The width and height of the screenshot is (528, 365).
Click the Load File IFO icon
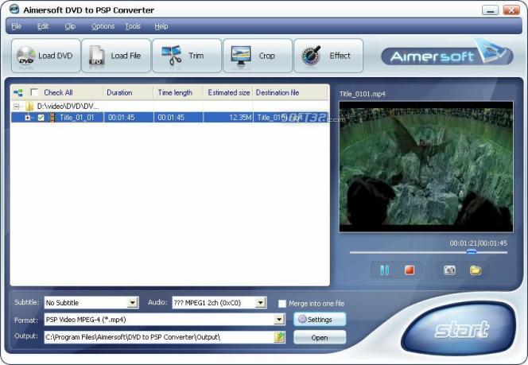point(97,55)
